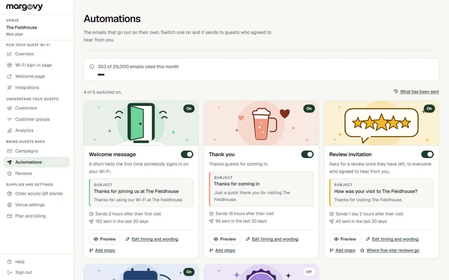This screenshot has width=449, height=280.
Task: Open the Overview page
Action: (x=36, y=54)
